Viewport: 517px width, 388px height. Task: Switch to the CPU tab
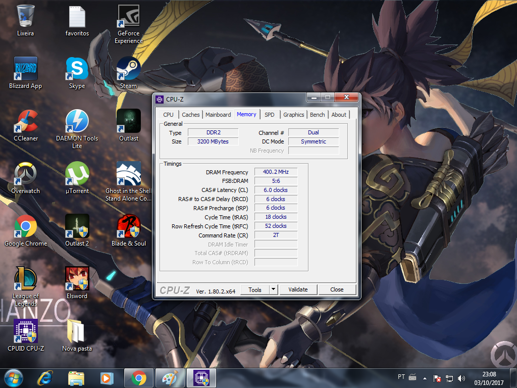pyautogui.click(x=168, y=115)
